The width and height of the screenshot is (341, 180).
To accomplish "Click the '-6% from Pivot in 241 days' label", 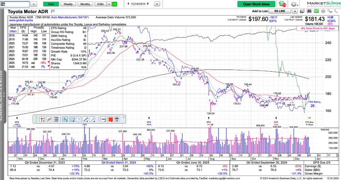I will [x=318, y=28].
